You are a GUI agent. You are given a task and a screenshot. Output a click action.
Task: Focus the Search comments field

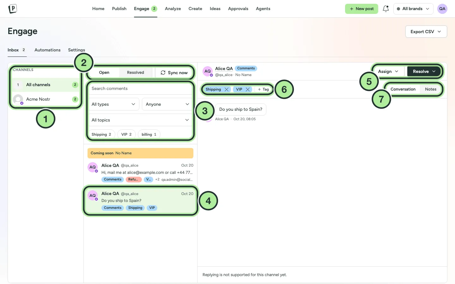point(140,88)
